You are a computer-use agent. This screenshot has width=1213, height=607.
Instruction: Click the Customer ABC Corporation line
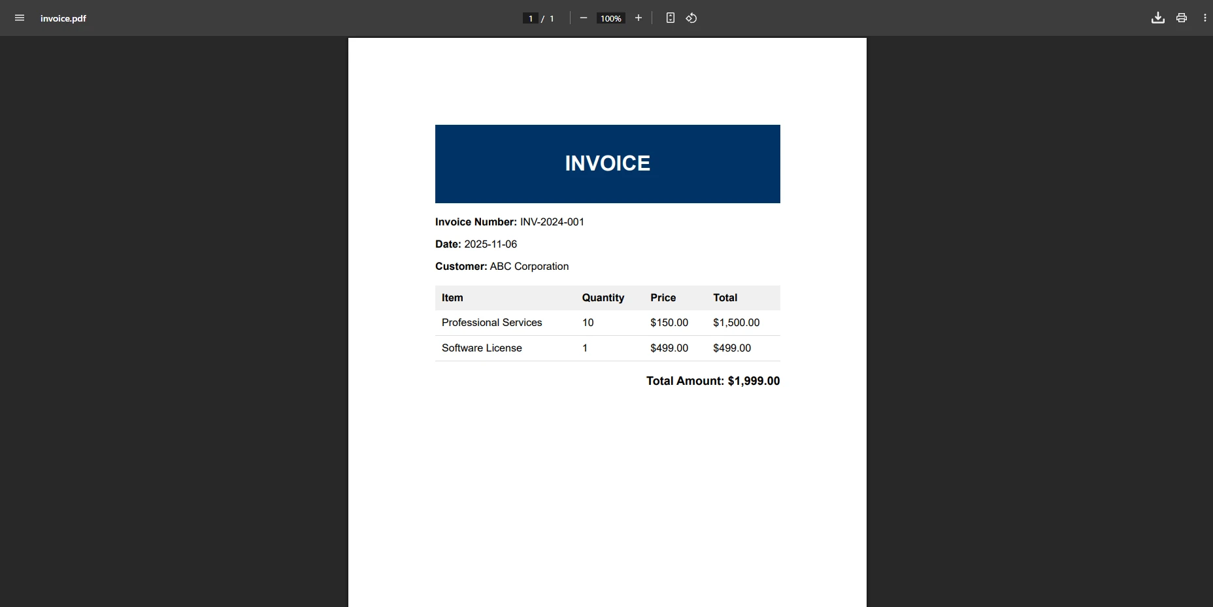pos(502,267)
